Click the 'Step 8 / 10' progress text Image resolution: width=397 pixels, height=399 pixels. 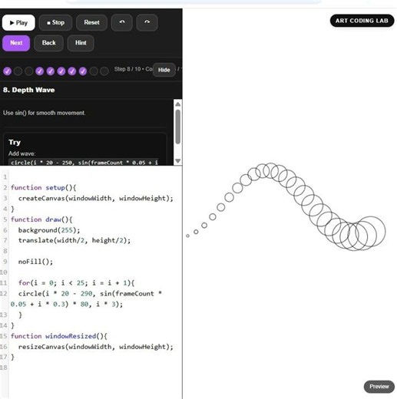click(x=127, y=69)
